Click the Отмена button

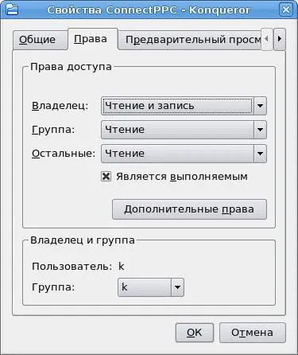click(x=253, y=333)
